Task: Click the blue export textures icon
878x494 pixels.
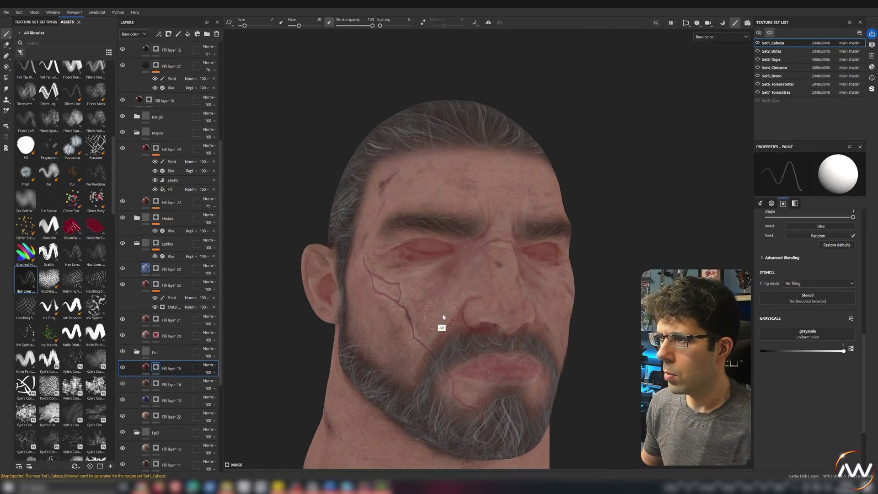Action: click(x=872, y=34)
